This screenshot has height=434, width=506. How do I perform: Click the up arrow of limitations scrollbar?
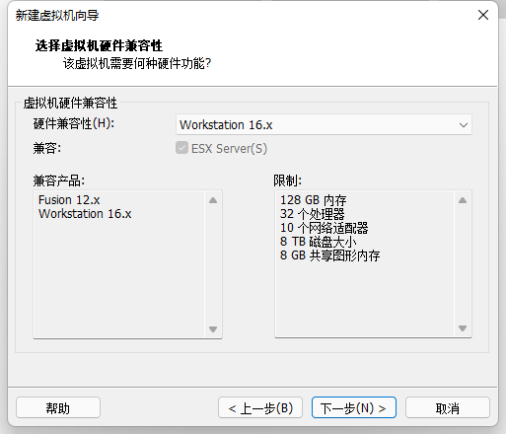point(463,200)
